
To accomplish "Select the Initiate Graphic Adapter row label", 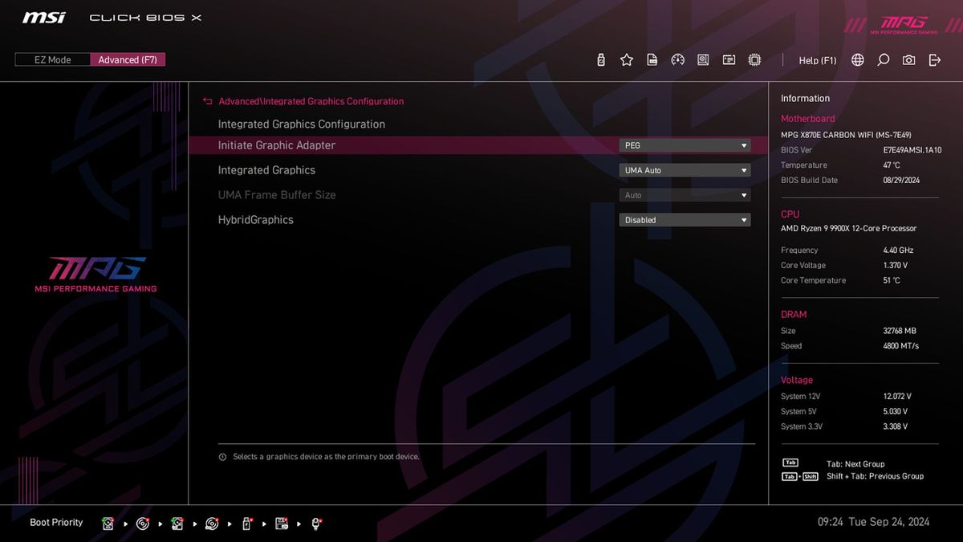I will point(277,145).
